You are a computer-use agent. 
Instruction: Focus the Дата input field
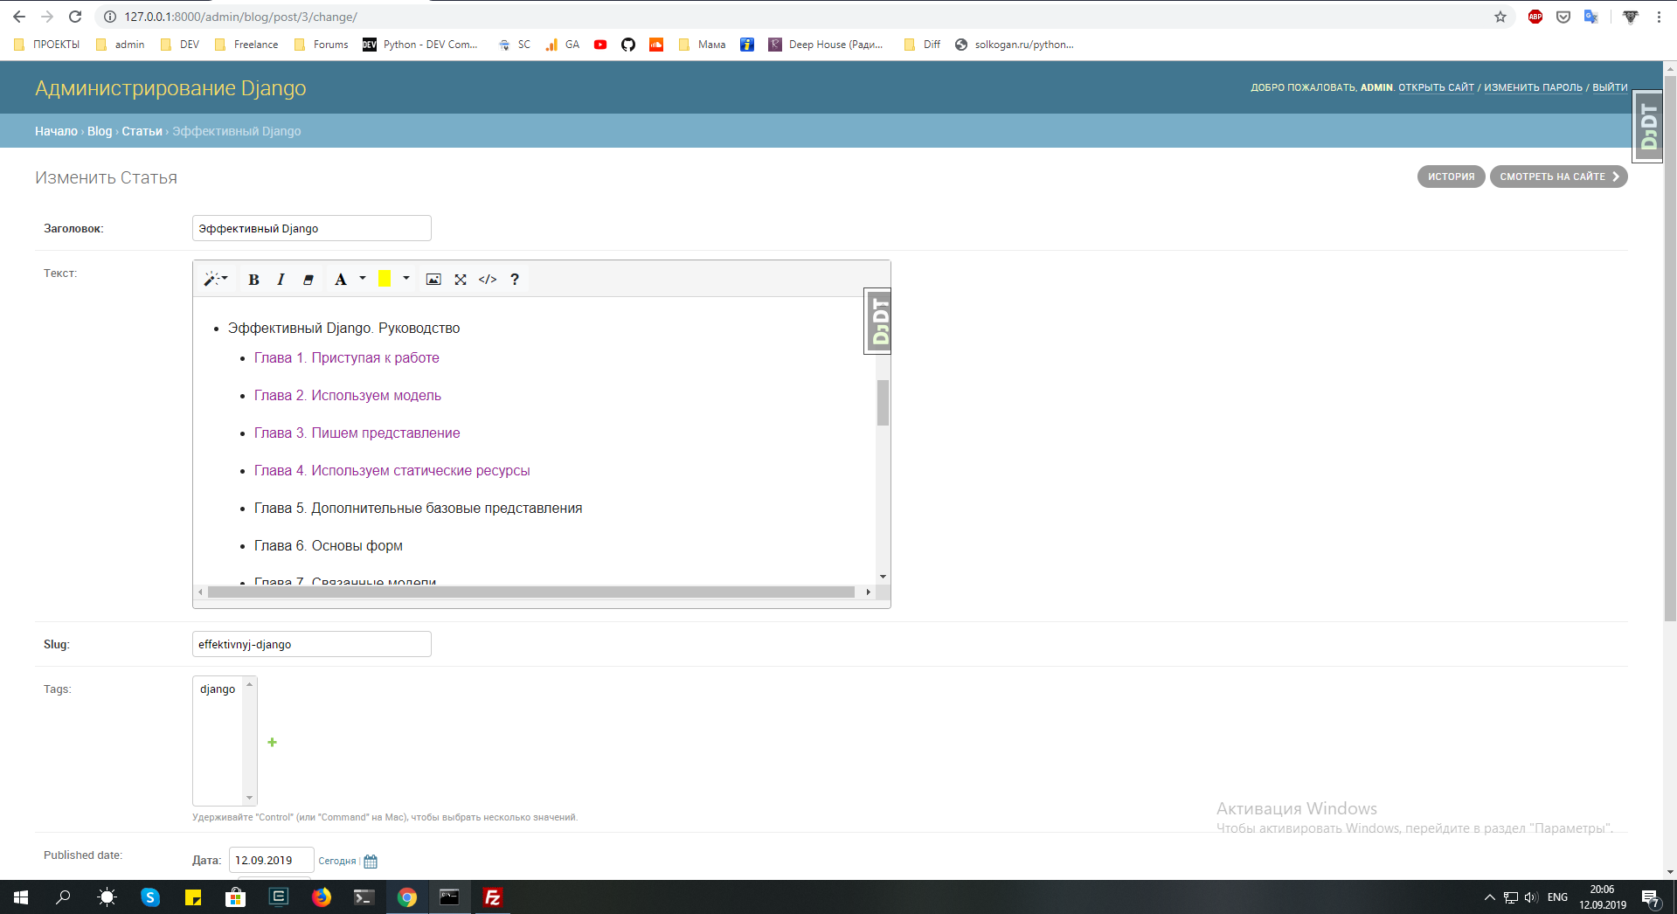(x=271, y=860)
